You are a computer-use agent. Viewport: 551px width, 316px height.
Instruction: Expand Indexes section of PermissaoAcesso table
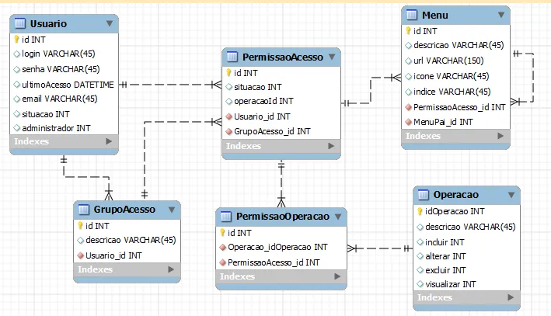[x=330, y=146]
